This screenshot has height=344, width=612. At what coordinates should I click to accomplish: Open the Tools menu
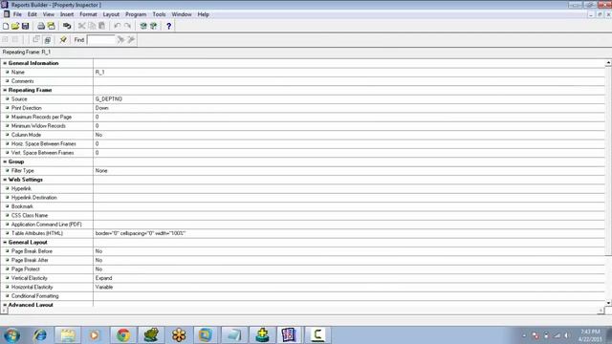pyautogui.click(x=159, y=14)
